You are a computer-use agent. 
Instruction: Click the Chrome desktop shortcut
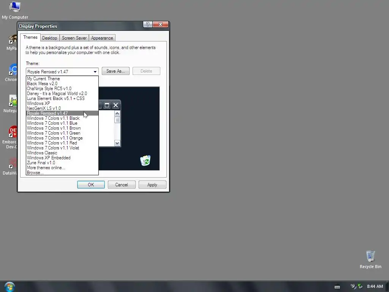[x=11, y=73]
